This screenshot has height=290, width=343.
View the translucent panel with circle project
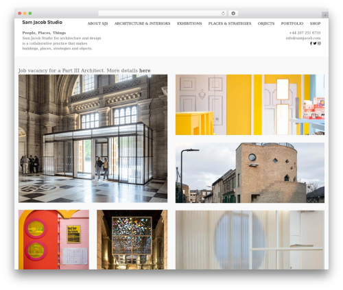[x=250, y=240]
